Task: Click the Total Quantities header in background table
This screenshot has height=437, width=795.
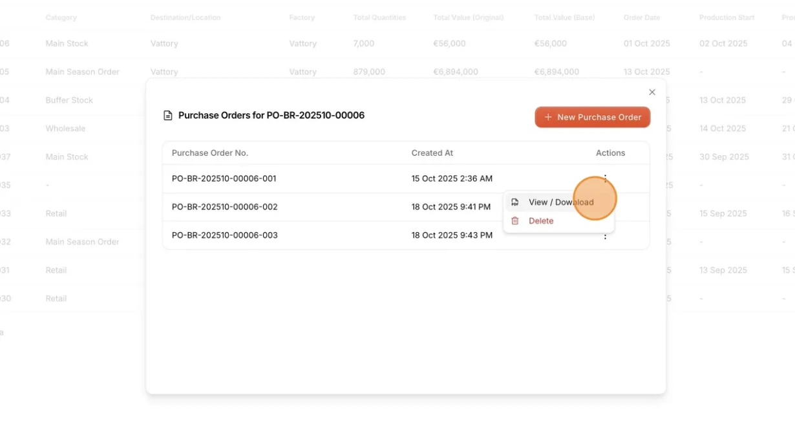Action: (380, 17)
